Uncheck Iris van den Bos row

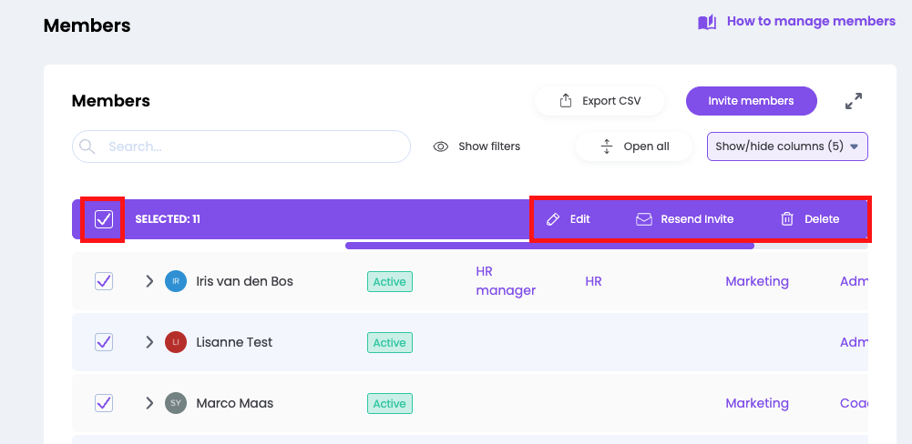(x=104, y=281)
